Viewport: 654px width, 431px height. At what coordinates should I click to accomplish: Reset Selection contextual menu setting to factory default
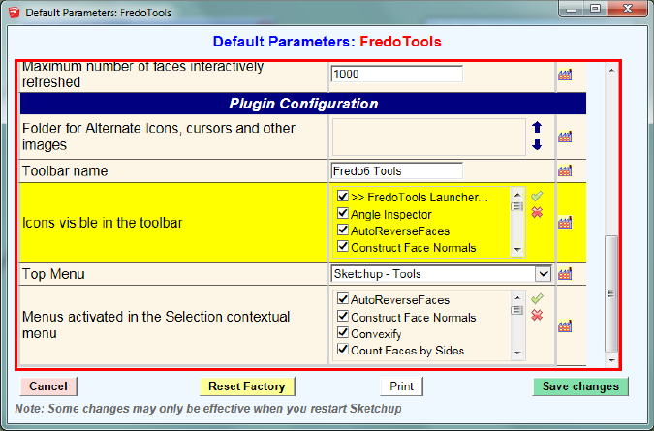tap(565, 325)
